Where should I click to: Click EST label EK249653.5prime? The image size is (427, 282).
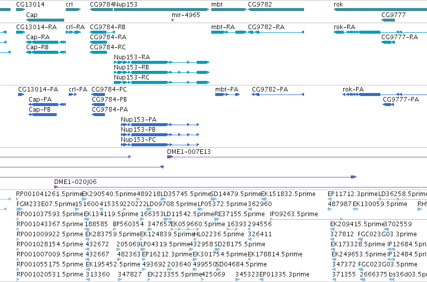(359, 254)
